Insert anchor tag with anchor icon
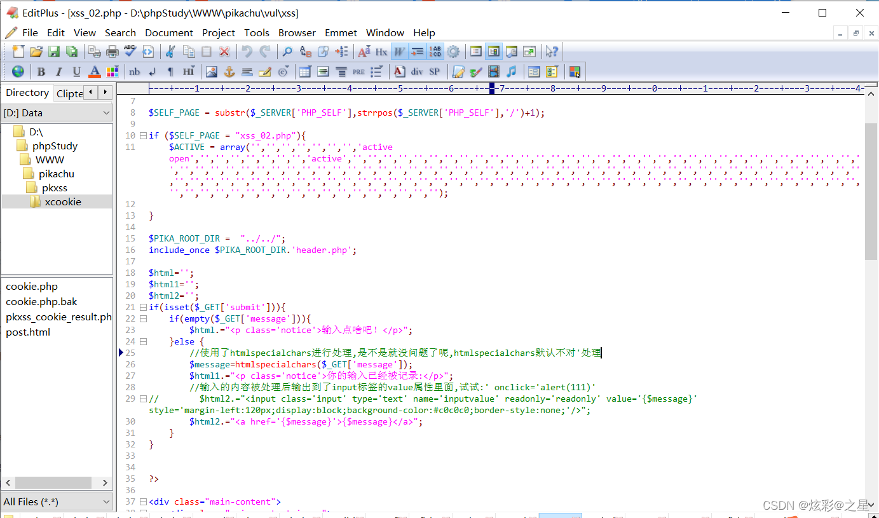Viewport: 879px width, 518px height. coord(229,71)
